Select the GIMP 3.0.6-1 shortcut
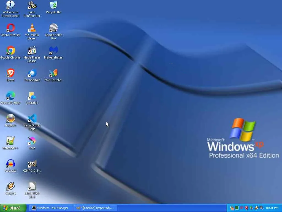This screenshot has width=282, height=212. tap(32, 166)
